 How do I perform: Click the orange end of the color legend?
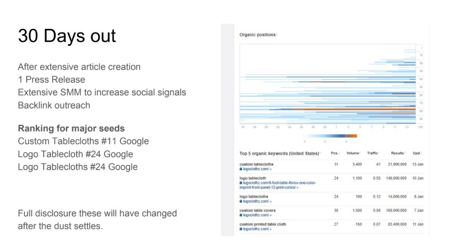point(351,136)
